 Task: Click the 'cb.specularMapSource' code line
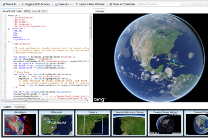51,98
